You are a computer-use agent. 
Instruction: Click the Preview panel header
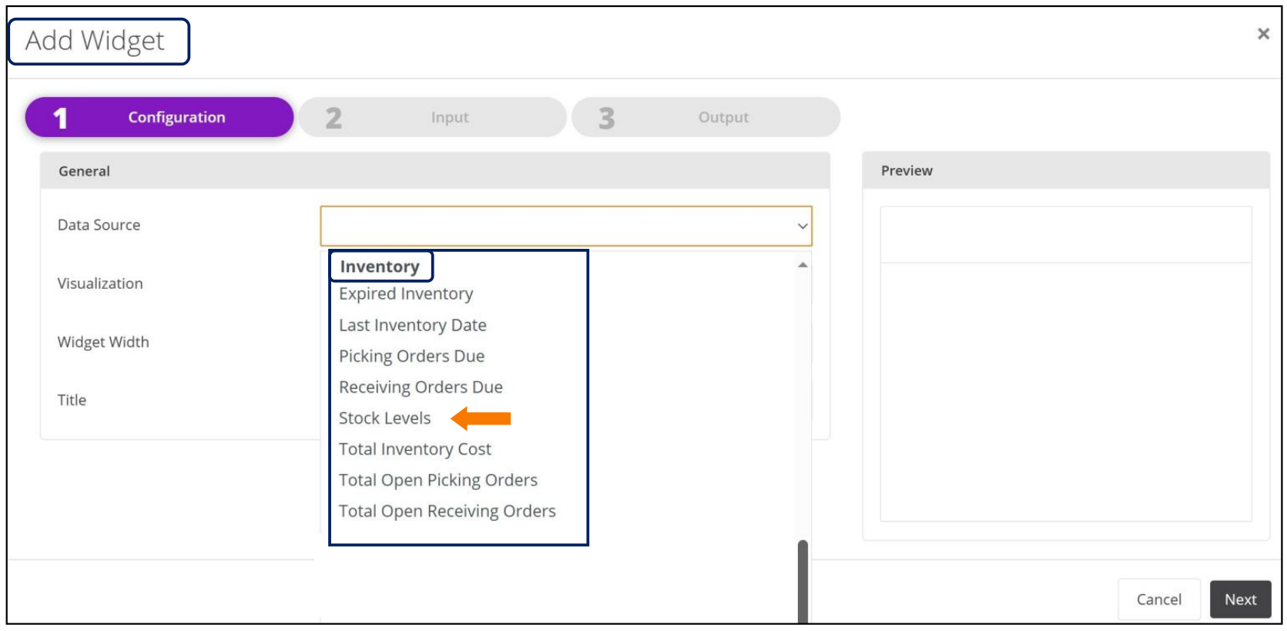1066,170
